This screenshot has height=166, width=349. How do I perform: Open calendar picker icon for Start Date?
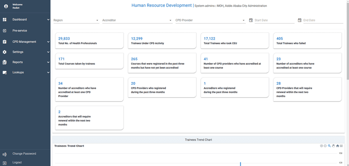click(251, 20)
